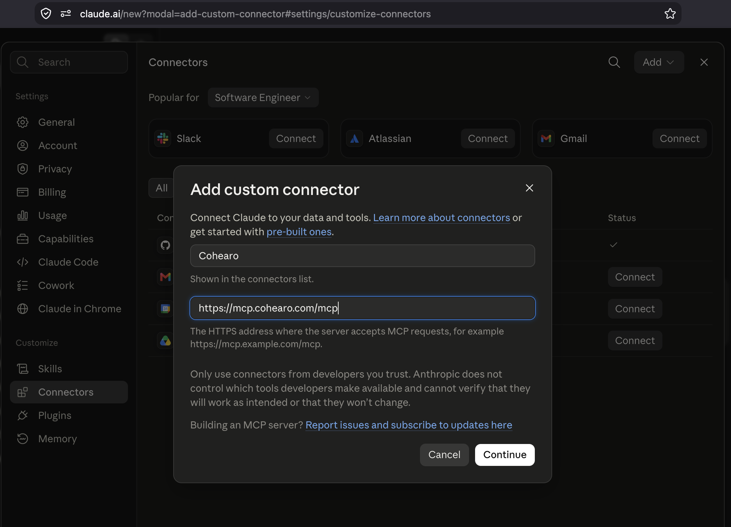Close the settings panel with X
Viewport: 731px width, 527px height.
[x=704, y=62]
